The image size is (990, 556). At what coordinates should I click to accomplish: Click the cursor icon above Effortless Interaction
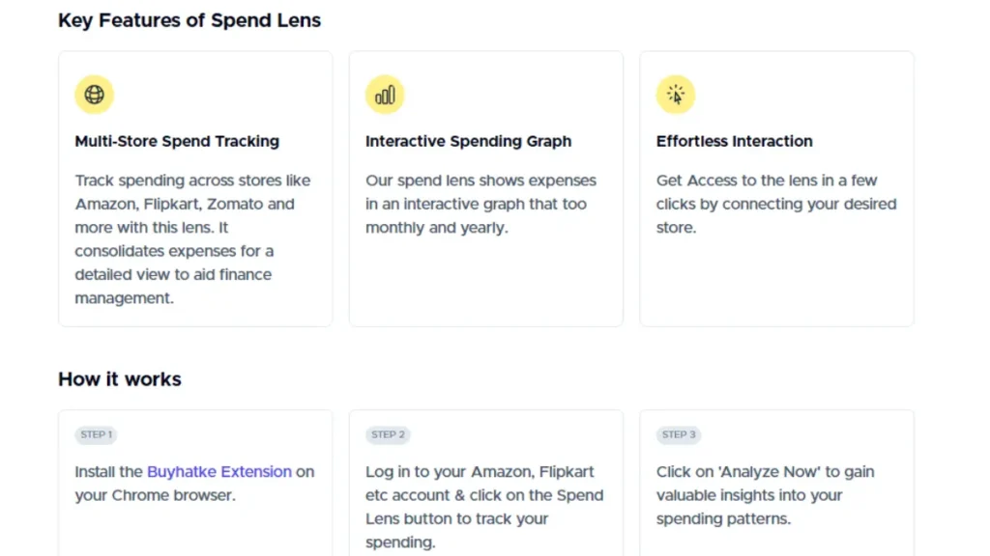tap(676, 94)
